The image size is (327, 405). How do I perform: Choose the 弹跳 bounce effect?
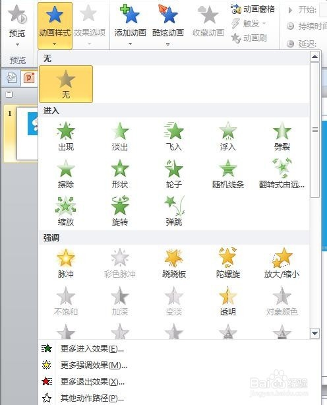[x=174, y=211]
